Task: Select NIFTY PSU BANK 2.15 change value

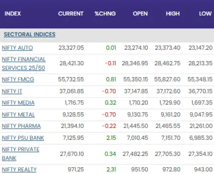Action: tap(111, 138)
